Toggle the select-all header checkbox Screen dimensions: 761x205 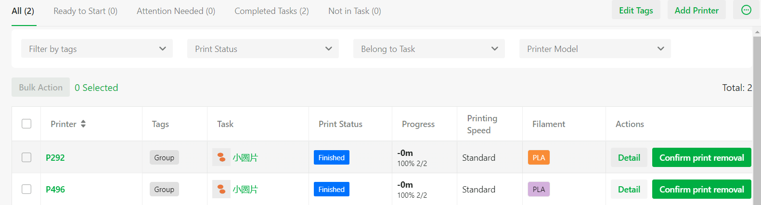[26, 124]
